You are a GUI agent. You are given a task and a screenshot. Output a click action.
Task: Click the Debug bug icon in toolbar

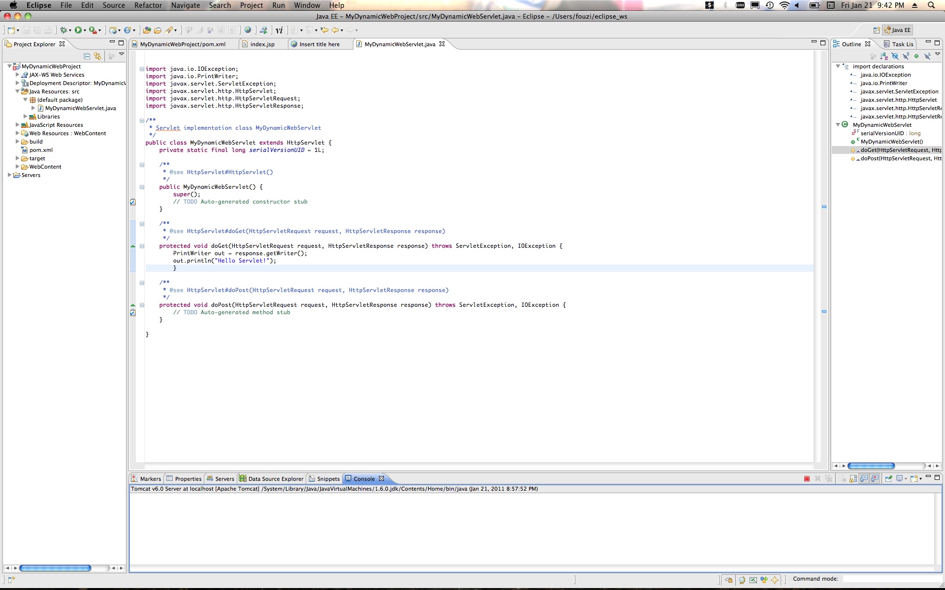pyautogui.click(x=63, y=30)
